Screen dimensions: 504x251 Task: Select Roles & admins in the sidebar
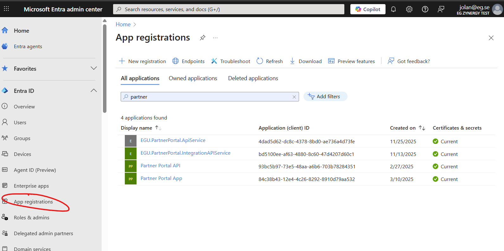click(x=32, y=217)
